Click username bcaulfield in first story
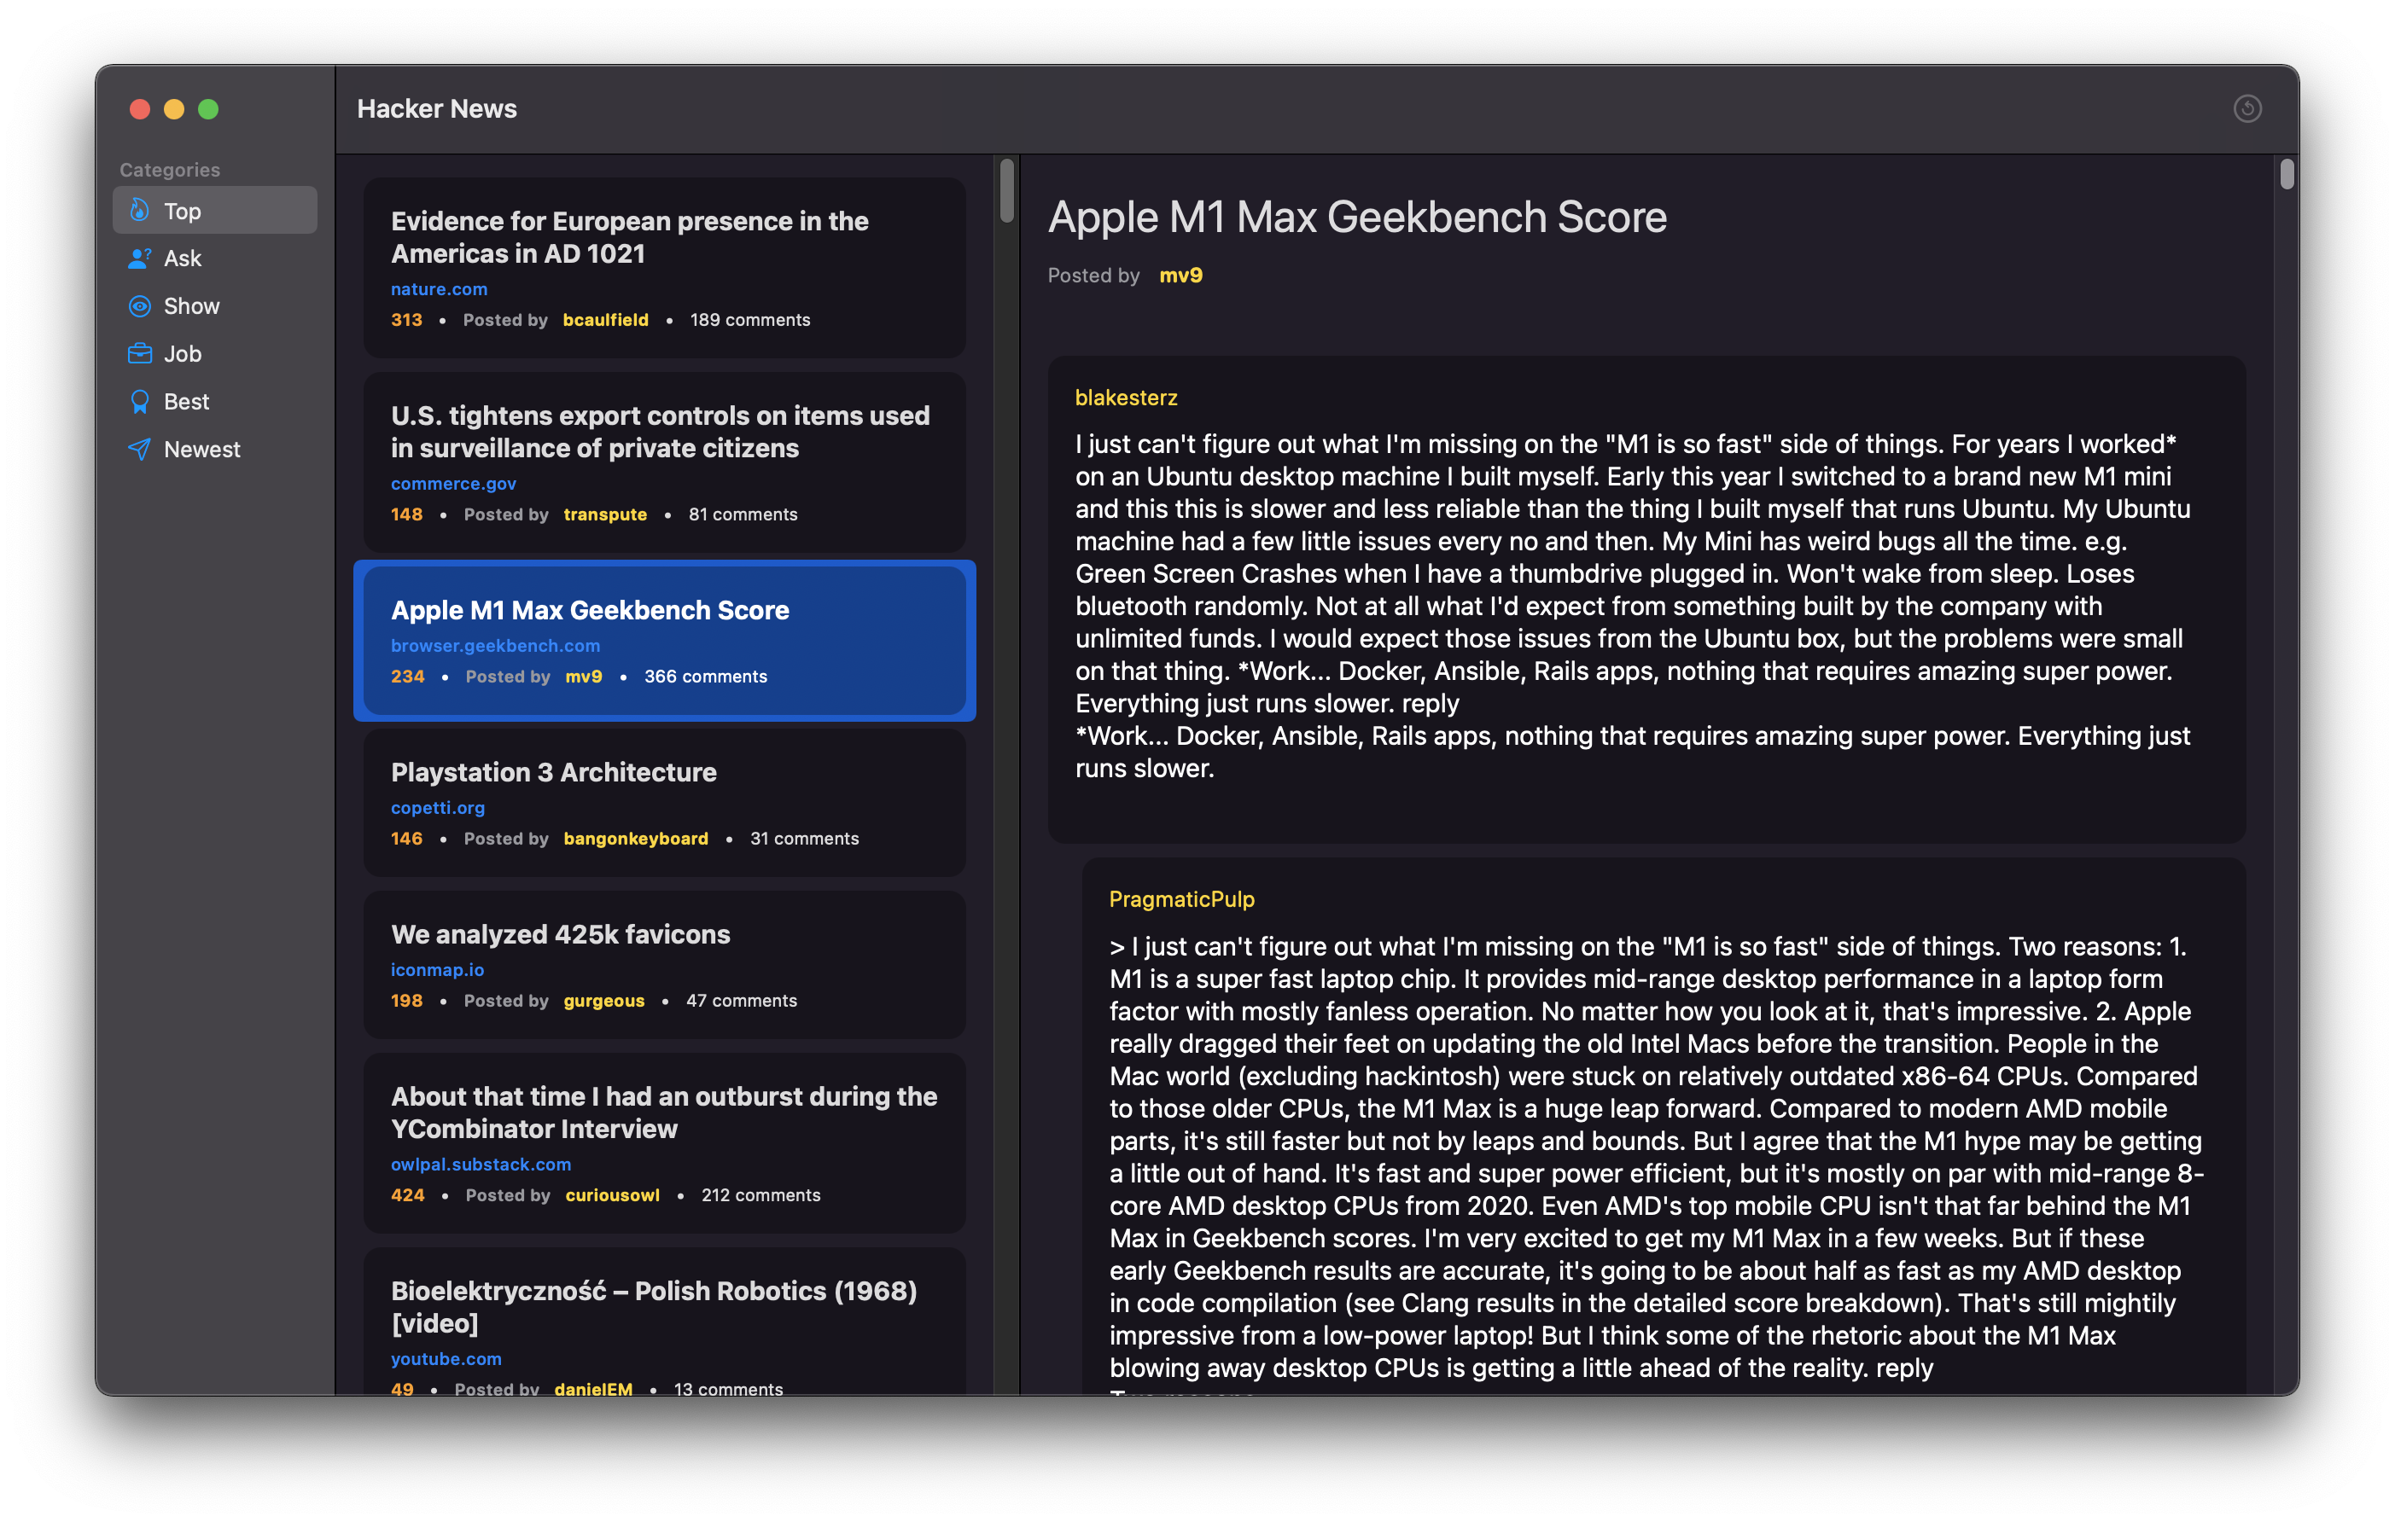The width and height of the screenshot is (2395, 1522). click(604, 320)
